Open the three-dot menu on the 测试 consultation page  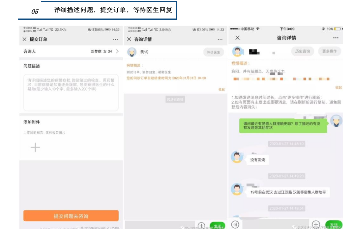click(x=220, y=39)
